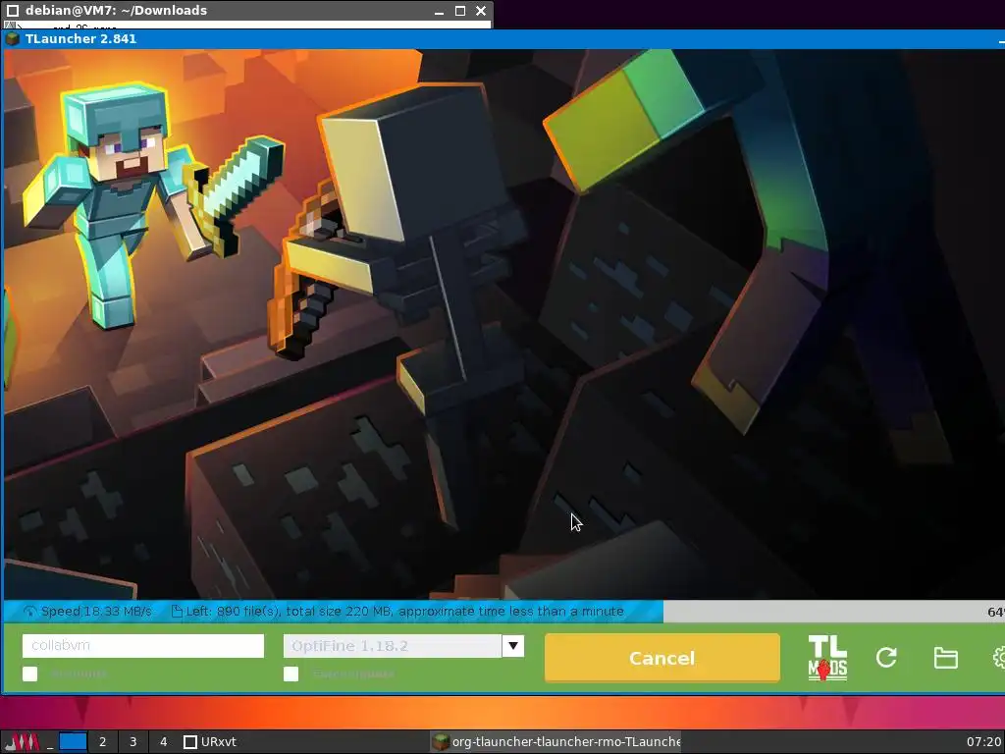Click the debian@VM7 terminal title bar
1005x754 pixels.
coord(246,10)
